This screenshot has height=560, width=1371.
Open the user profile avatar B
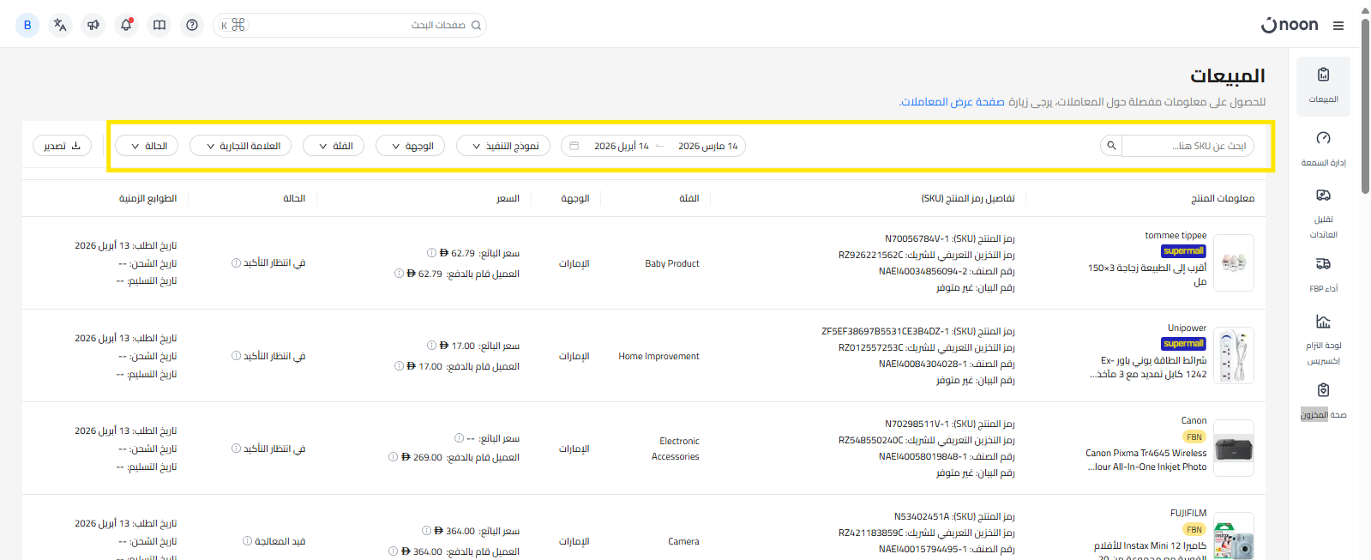coord(27,25)
